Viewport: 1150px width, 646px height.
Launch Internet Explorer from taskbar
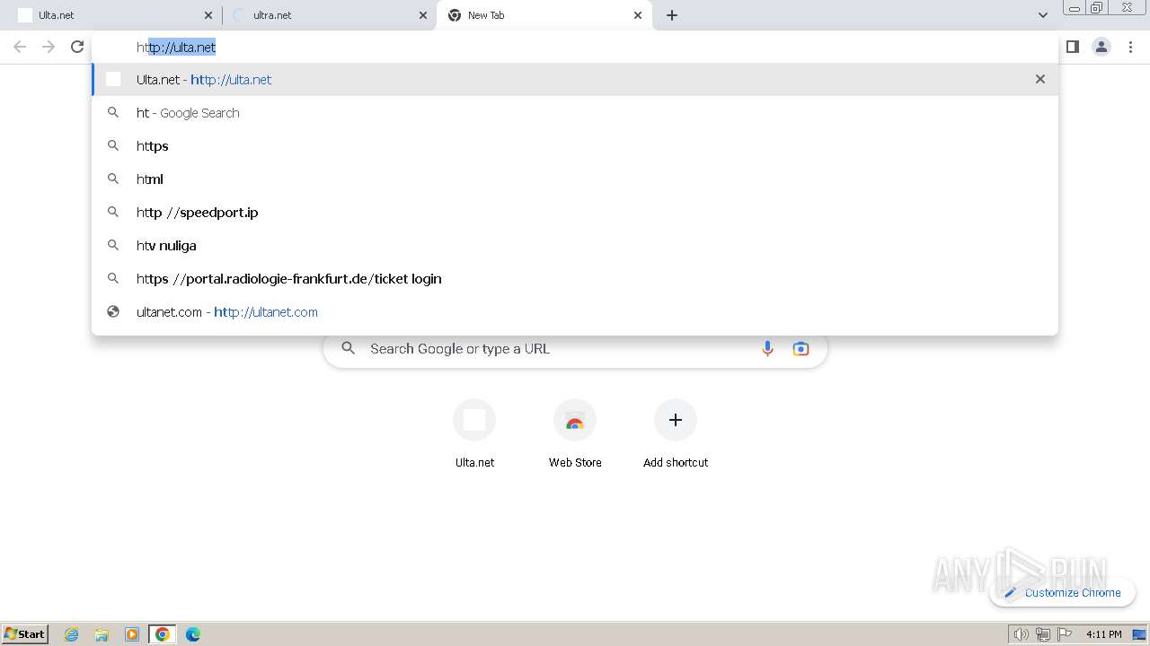72,634
